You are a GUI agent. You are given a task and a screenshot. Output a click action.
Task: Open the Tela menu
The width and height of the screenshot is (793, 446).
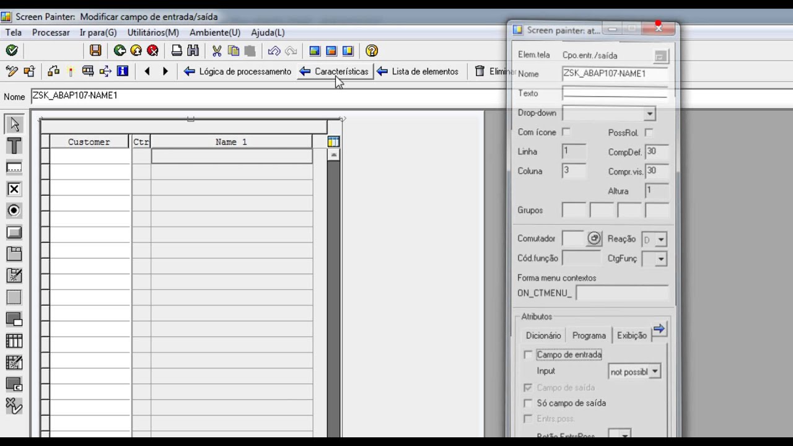click(x=13, y=32)
